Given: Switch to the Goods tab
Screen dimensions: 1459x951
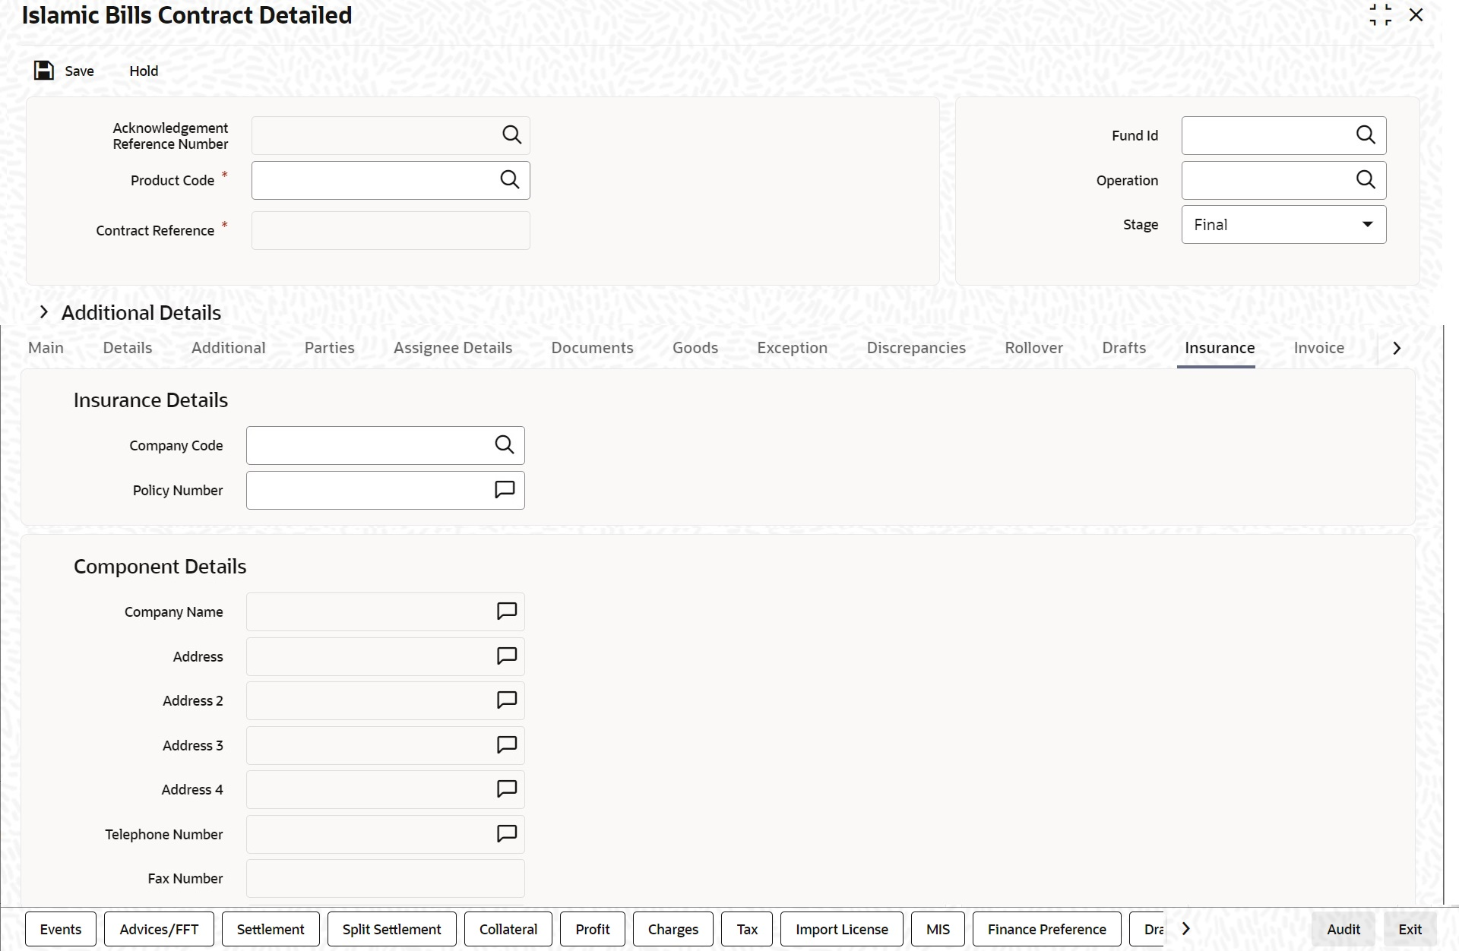Looking at the screenshot, I should pyautogui.click(x=695, y=348).
